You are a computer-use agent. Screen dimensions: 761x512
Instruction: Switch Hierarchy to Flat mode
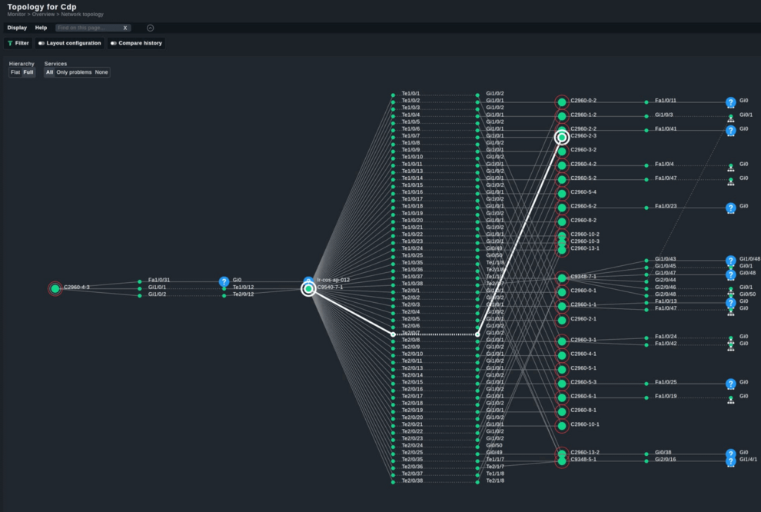13,71
